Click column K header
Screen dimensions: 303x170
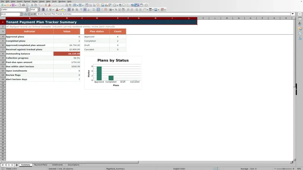203,18
